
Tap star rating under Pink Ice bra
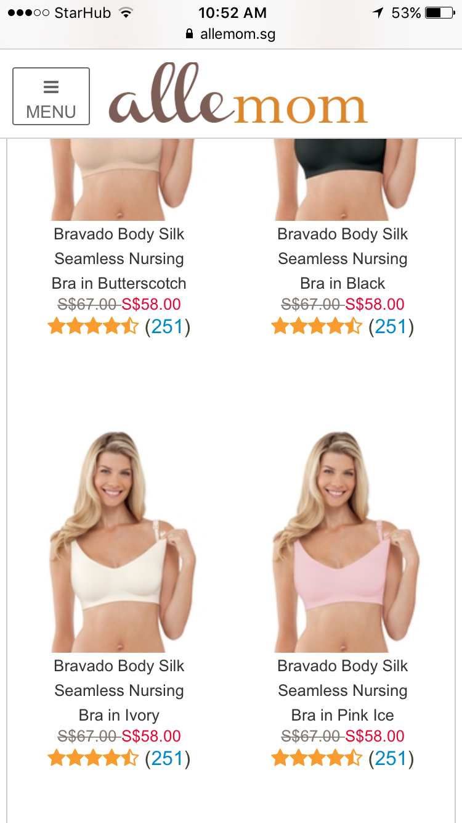tap(317, 758)
